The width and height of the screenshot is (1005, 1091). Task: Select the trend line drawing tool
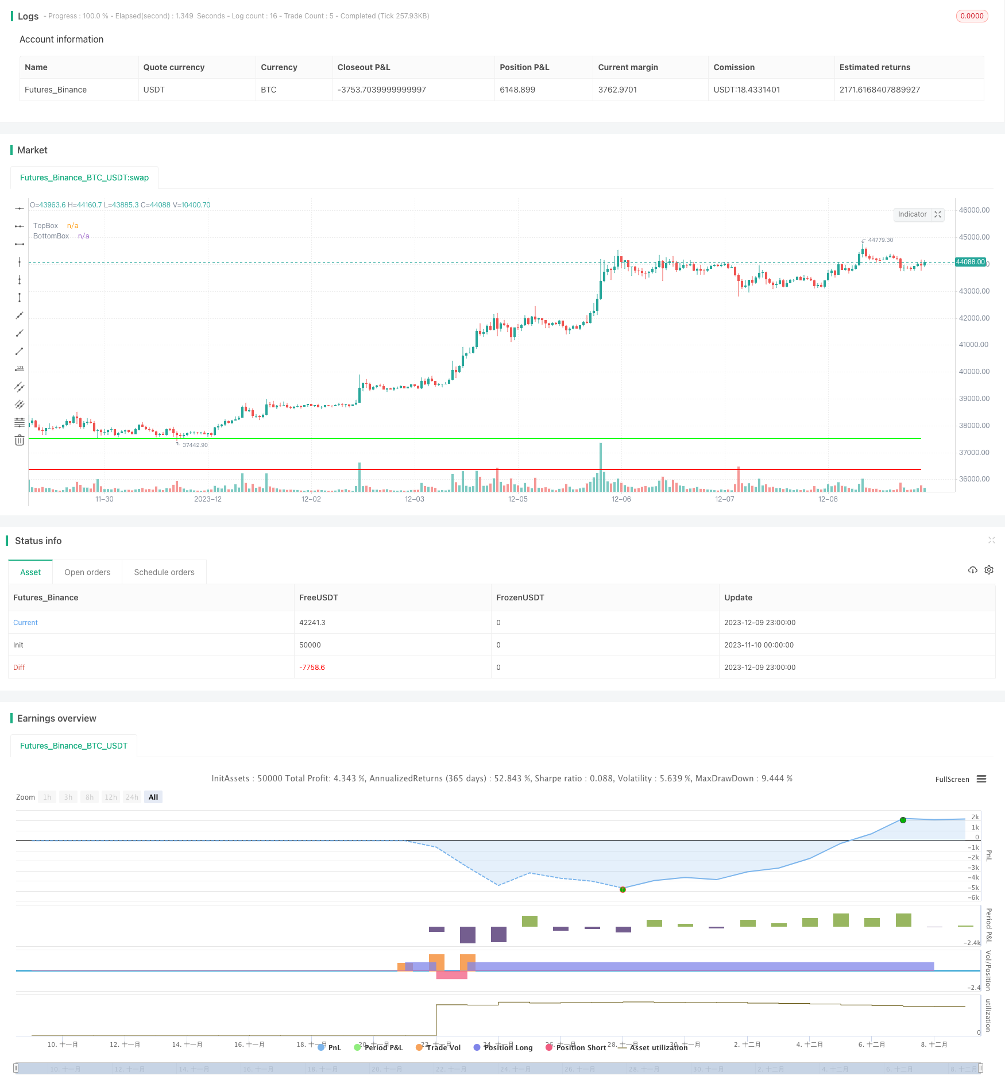(20, 351)
